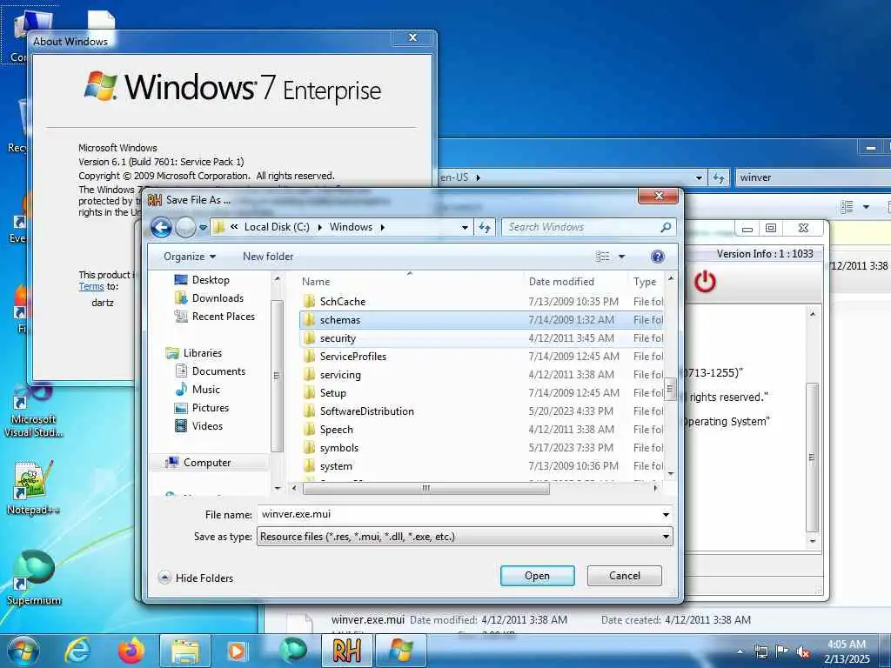This screenshot has width=891, height=668.
Task: Open Windows Explorer from the taskbar
Action: [x=185, y=651]
